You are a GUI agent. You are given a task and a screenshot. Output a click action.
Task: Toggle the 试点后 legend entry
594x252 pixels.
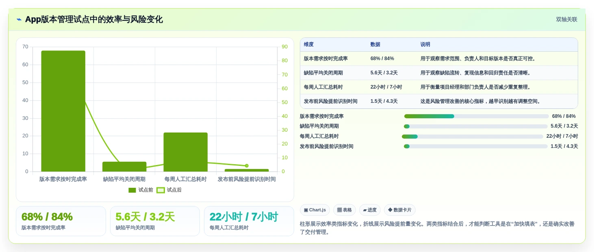click(169, 190)
